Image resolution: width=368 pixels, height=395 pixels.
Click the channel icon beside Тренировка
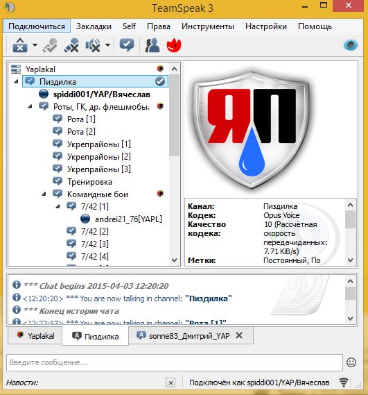pyautogui.click(x=58, y=181)
